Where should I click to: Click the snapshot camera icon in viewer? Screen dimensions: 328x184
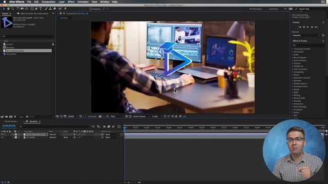coord(100,117)
